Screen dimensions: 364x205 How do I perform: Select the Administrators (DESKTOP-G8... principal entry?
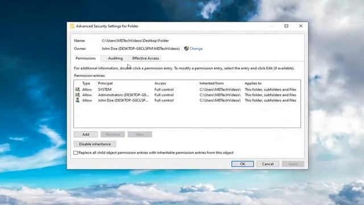click(123, 95)
